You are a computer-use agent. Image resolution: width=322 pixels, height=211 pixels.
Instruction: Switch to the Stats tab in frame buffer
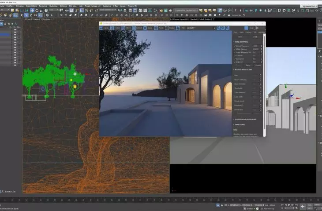pos(242,33)
